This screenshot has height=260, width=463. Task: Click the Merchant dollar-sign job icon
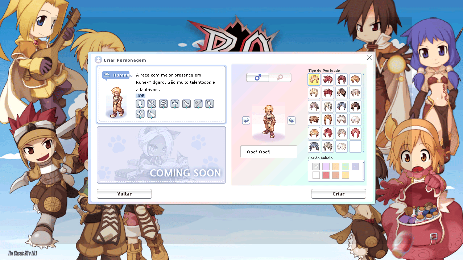(164, 104)
